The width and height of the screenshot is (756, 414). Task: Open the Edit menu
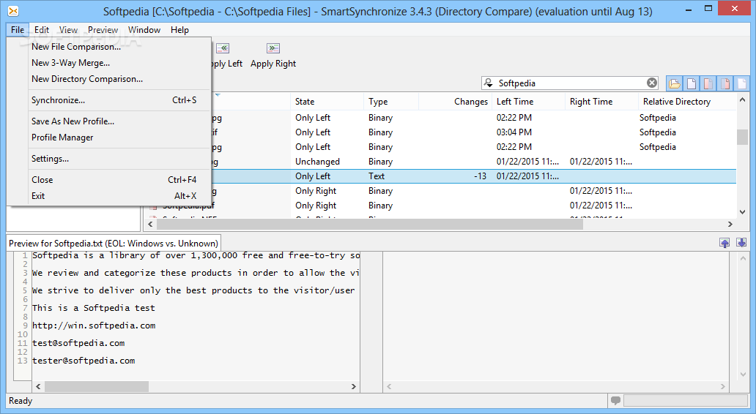click(x=42, y=30)
